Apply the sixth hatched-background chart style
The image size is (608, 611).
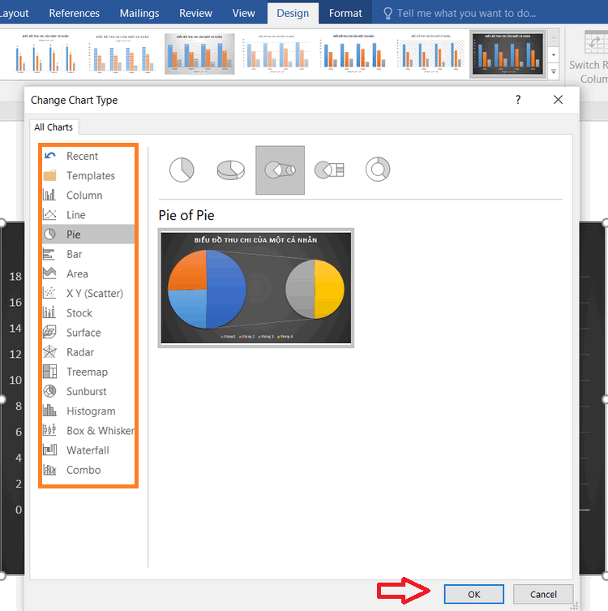coord(430,54)
